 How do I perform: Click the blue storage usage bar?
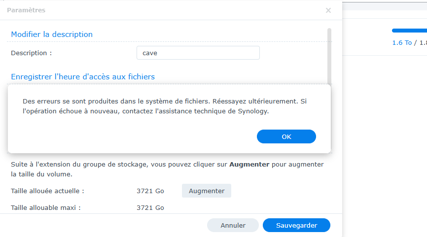[409, 31]
